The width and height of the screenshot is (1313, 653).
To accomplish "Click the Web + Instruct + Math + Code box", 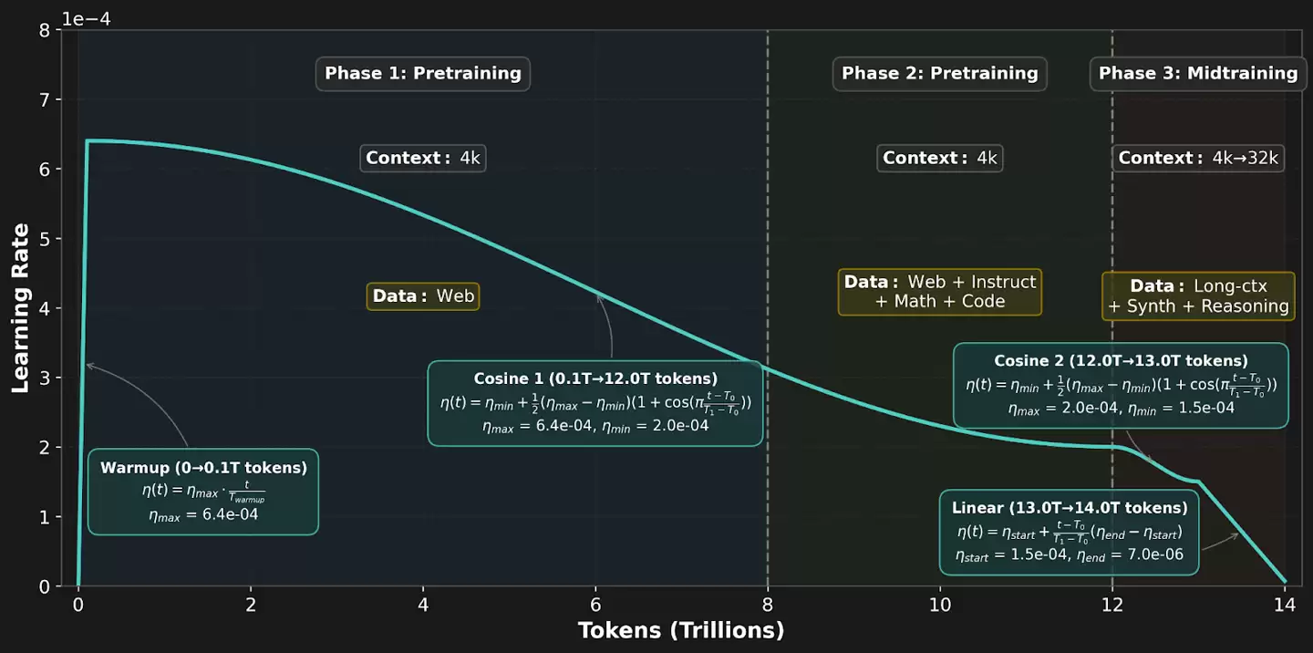I will (939, 292).
